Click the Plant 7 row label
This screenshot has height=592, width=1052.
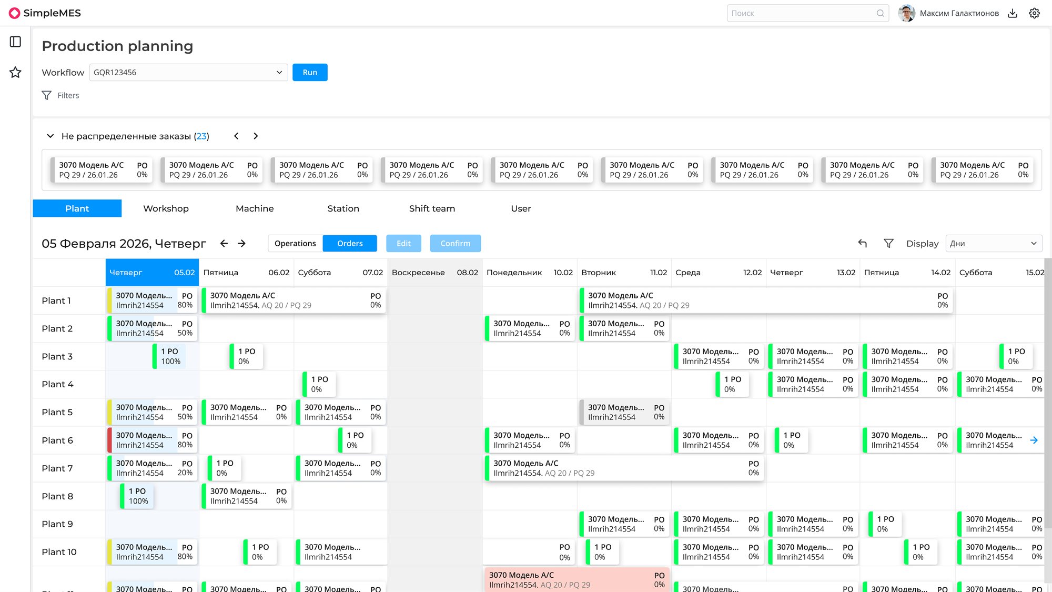point(57,468)
